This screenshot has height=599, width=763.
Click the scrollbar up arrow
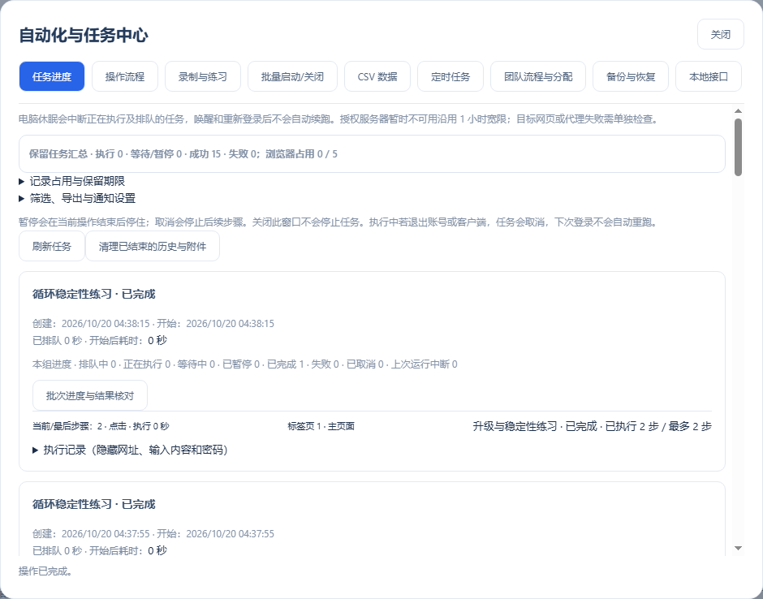[x=738, y=111]
